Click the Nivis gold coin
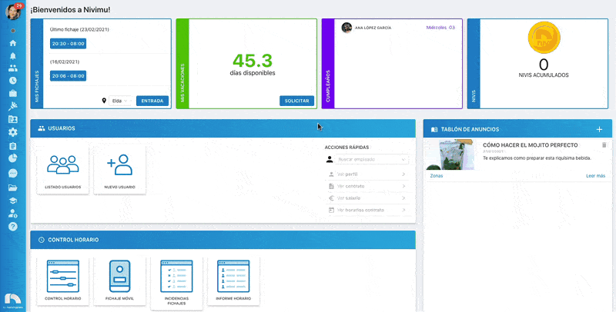The height and width of the screenshot is (312, 616). coord(544,38)
